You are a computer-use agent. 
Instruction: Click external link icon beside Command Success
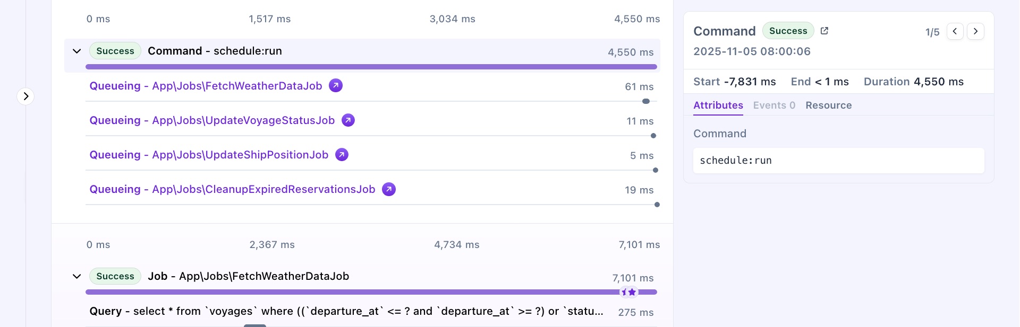pos(824,31)
